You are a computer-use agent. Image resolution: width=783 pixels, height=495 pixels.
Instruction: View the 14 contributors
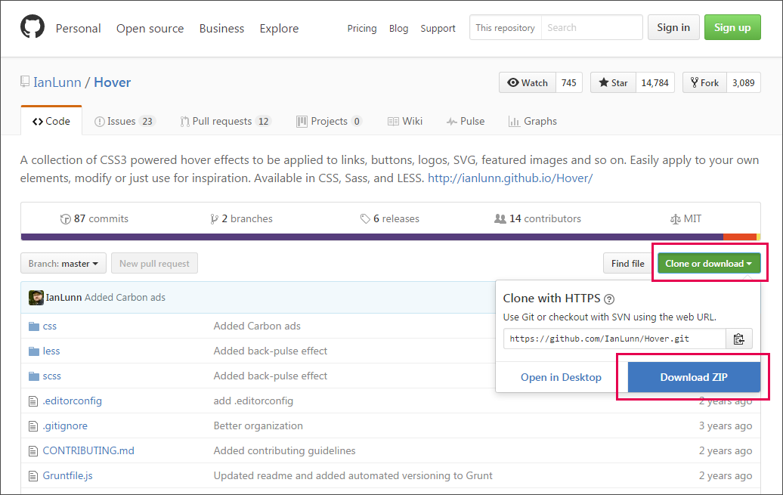pyautogui.click(x=538, y=218)
